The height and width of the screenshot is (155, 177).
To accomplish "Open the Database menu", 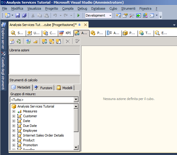I will [98, 8].
